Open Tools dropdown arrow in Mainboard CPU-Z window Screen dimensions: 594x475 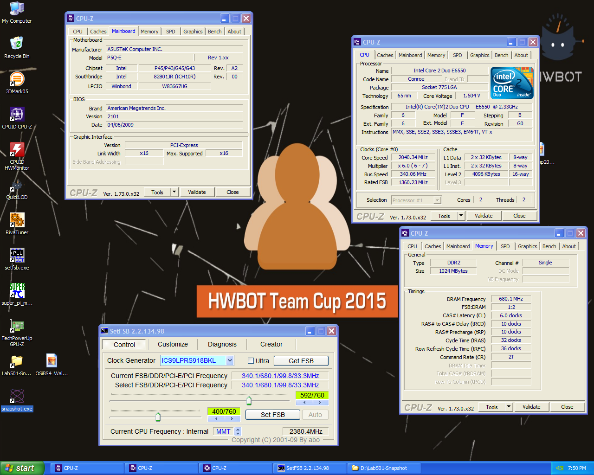[x=174, y=192]
